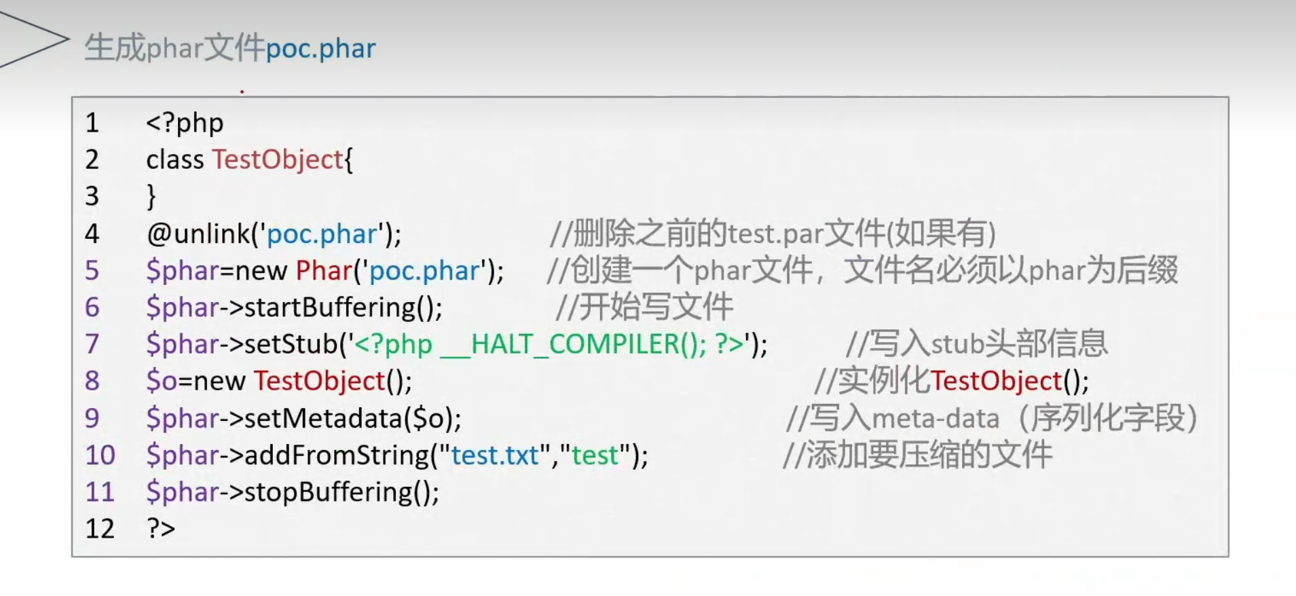
Task: Click line number 7 in the code box
Action: [92, 344]
